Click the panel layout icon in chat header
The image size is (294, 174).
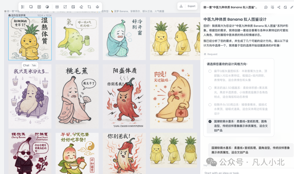(285, 7)
